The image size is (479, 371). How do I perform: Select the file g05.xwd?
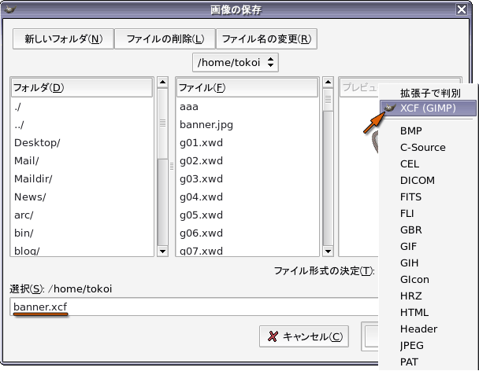pos(247,215)
